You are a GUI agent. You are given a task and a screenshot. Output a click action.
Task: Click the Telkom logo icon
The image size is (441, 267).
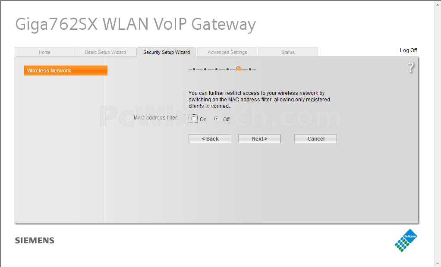[x=406, y=241]
